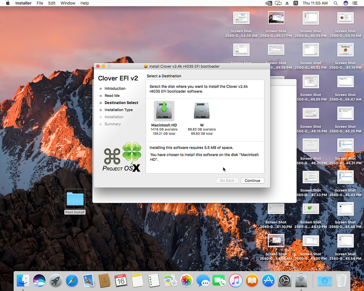Select Screen Shot ending 45.25 PM thumbnail
This screenshot has width=364, height=291.
click(346, 113)
